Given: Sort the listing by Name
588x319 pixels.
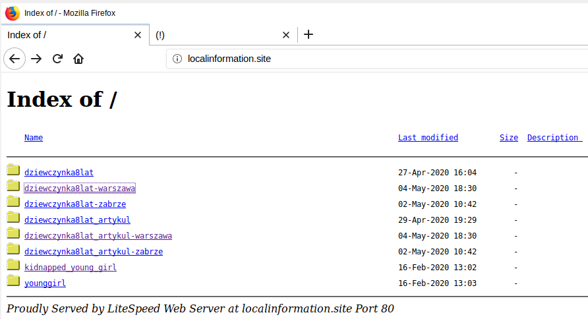Looking at the screenshot, I should pyautogui.click(x=34, y=138).
